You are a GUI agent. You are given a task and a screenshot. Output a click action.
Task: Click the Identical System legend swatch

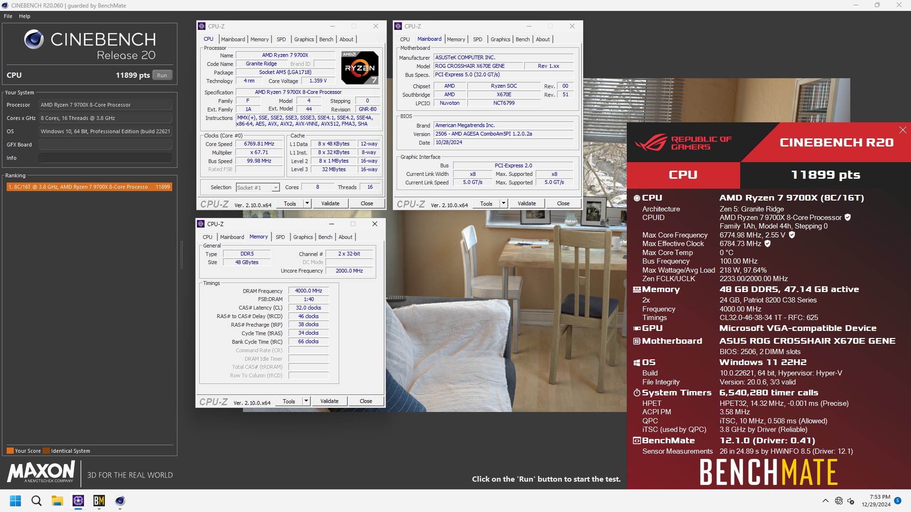46,451
